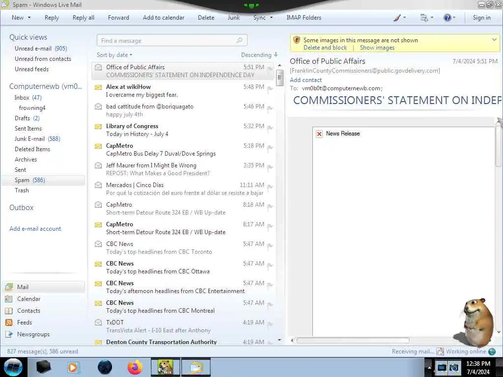Click Working online status globe icon
This screenshot has height=377, width=503.
click(492, 351)
